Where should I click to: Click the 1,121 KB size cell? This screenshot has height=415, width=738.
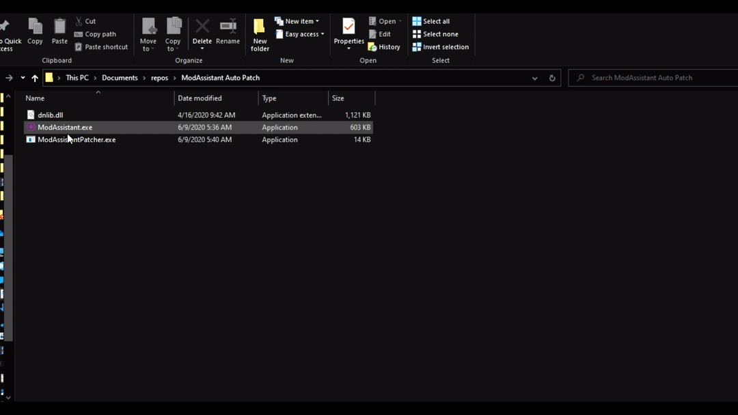click(x=357, y=115)
